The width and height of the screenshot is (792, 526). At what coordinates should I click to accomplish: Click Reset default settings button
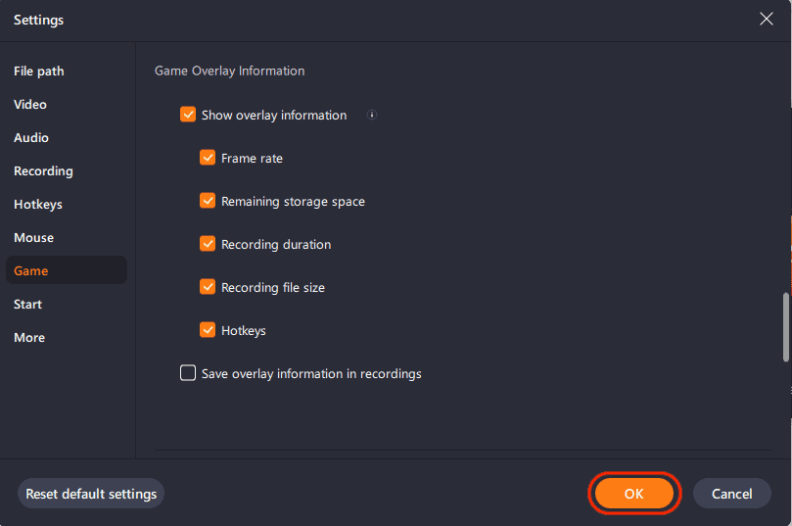click(91, 494)
